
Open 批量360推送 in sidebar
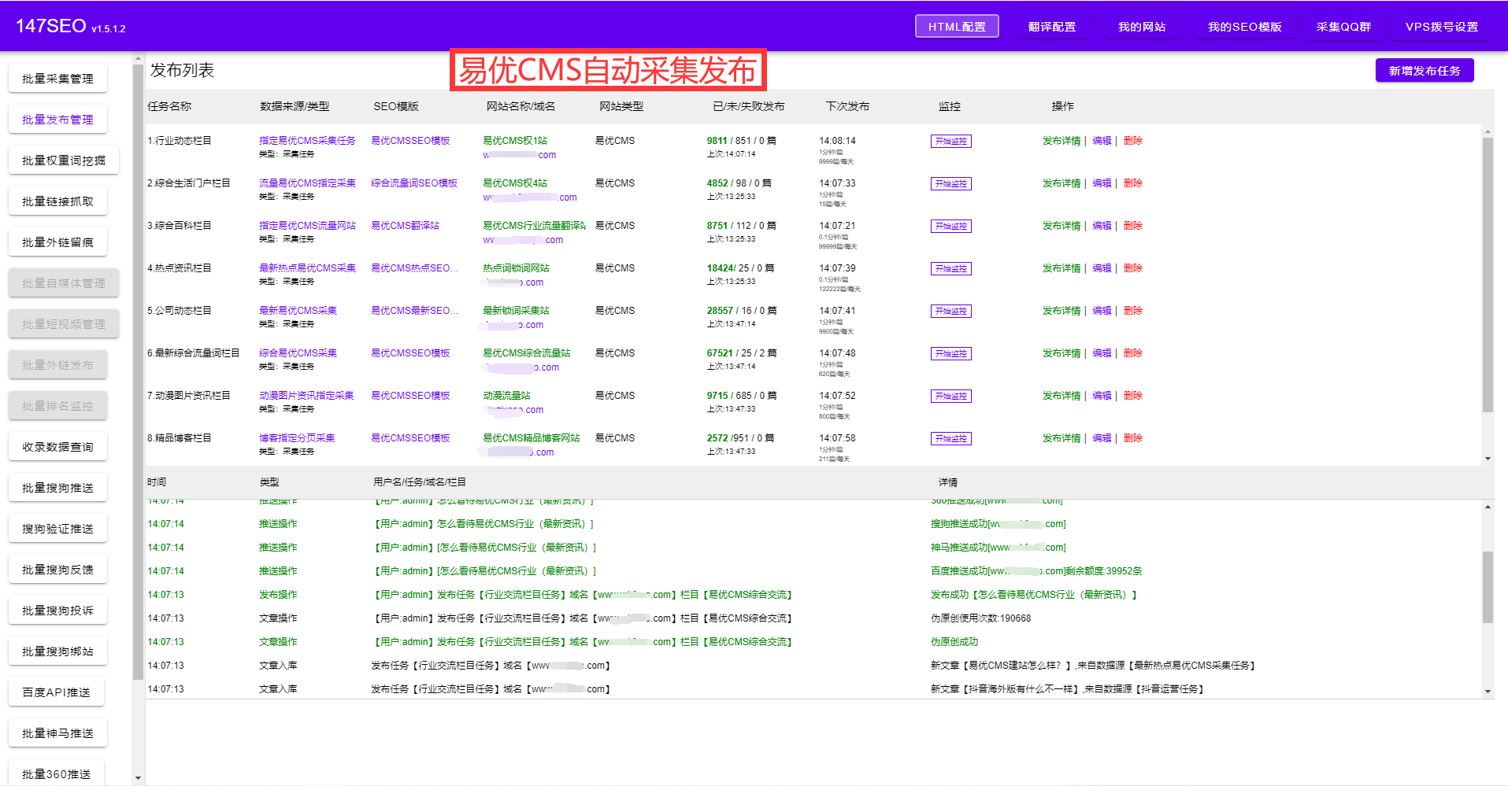click(x=56, y=774)
